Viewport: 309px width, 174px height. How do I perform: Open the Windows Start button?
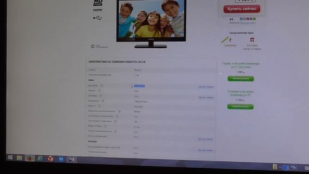(10, 158)
